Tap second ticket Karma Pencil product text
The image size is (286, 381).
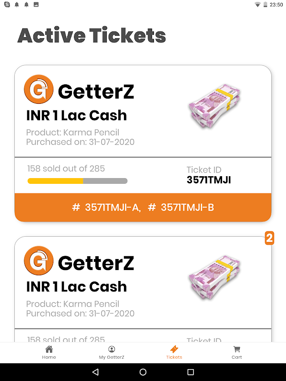[72, 304]
